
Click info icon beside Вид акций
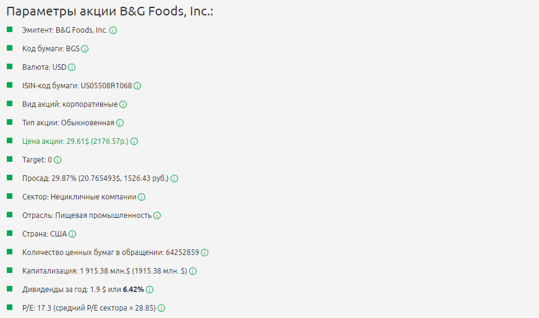[122, 104]
